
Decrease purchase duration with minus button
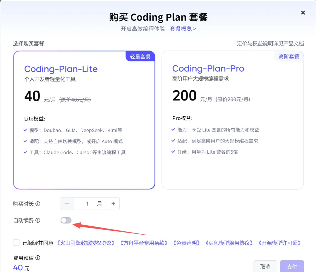click(67, 204)
